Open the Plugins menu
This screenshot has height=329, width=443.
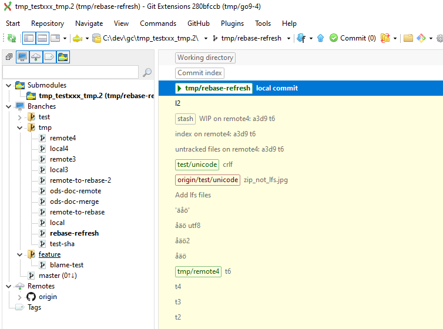[x=232, y=23]
